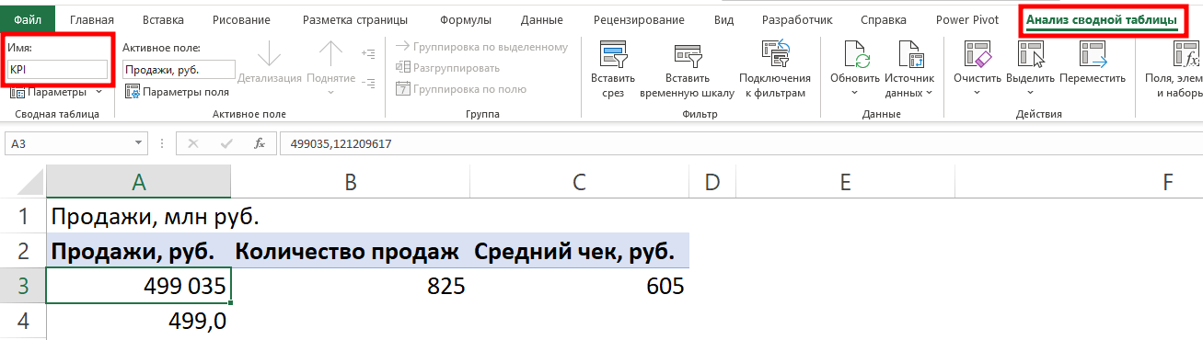Screen dimensions: 1203x340
Task: Open Подключения к фильтрам icon
Action: pos(775,55)
